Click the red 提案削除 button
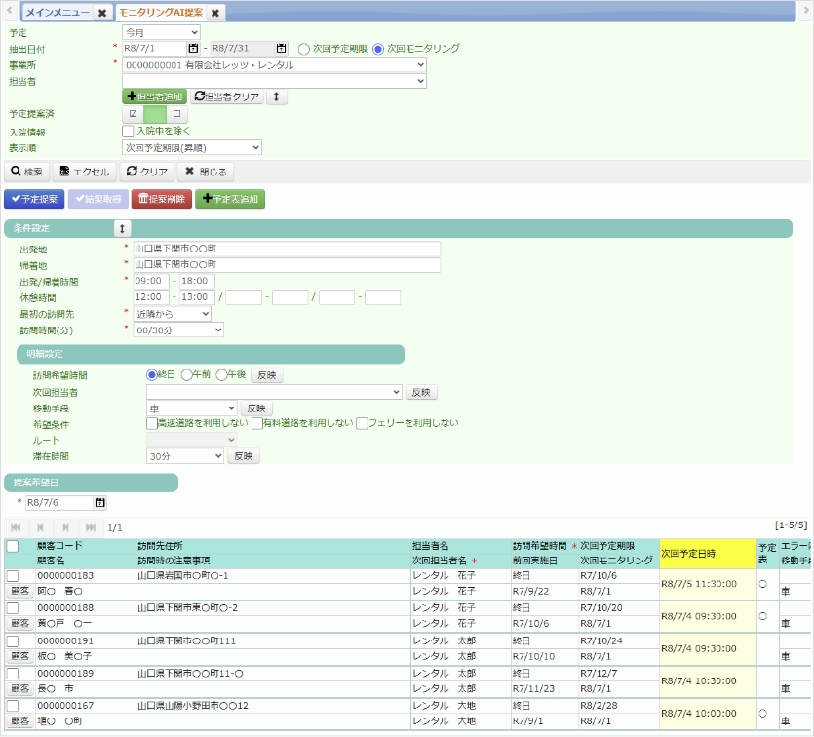Viewport: 814px width, 737px height. [x=162, y=199]
